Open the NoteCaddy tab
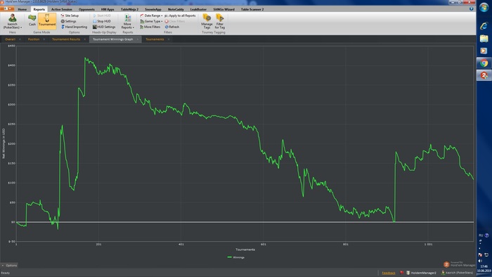The image size is (492, 277). [176, 9]
